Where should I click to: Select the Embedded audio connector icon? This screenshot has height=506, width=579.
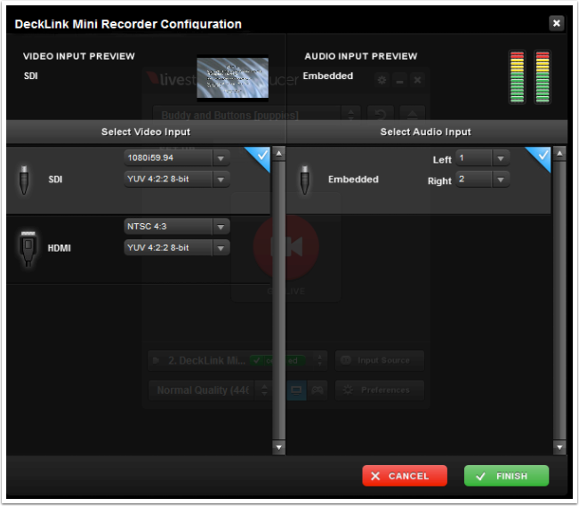[x=305, y=180]
